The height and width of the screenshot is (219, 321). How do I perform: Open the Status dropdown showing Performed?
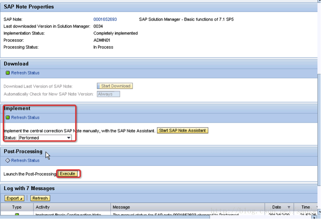click(x=45, y=138)
